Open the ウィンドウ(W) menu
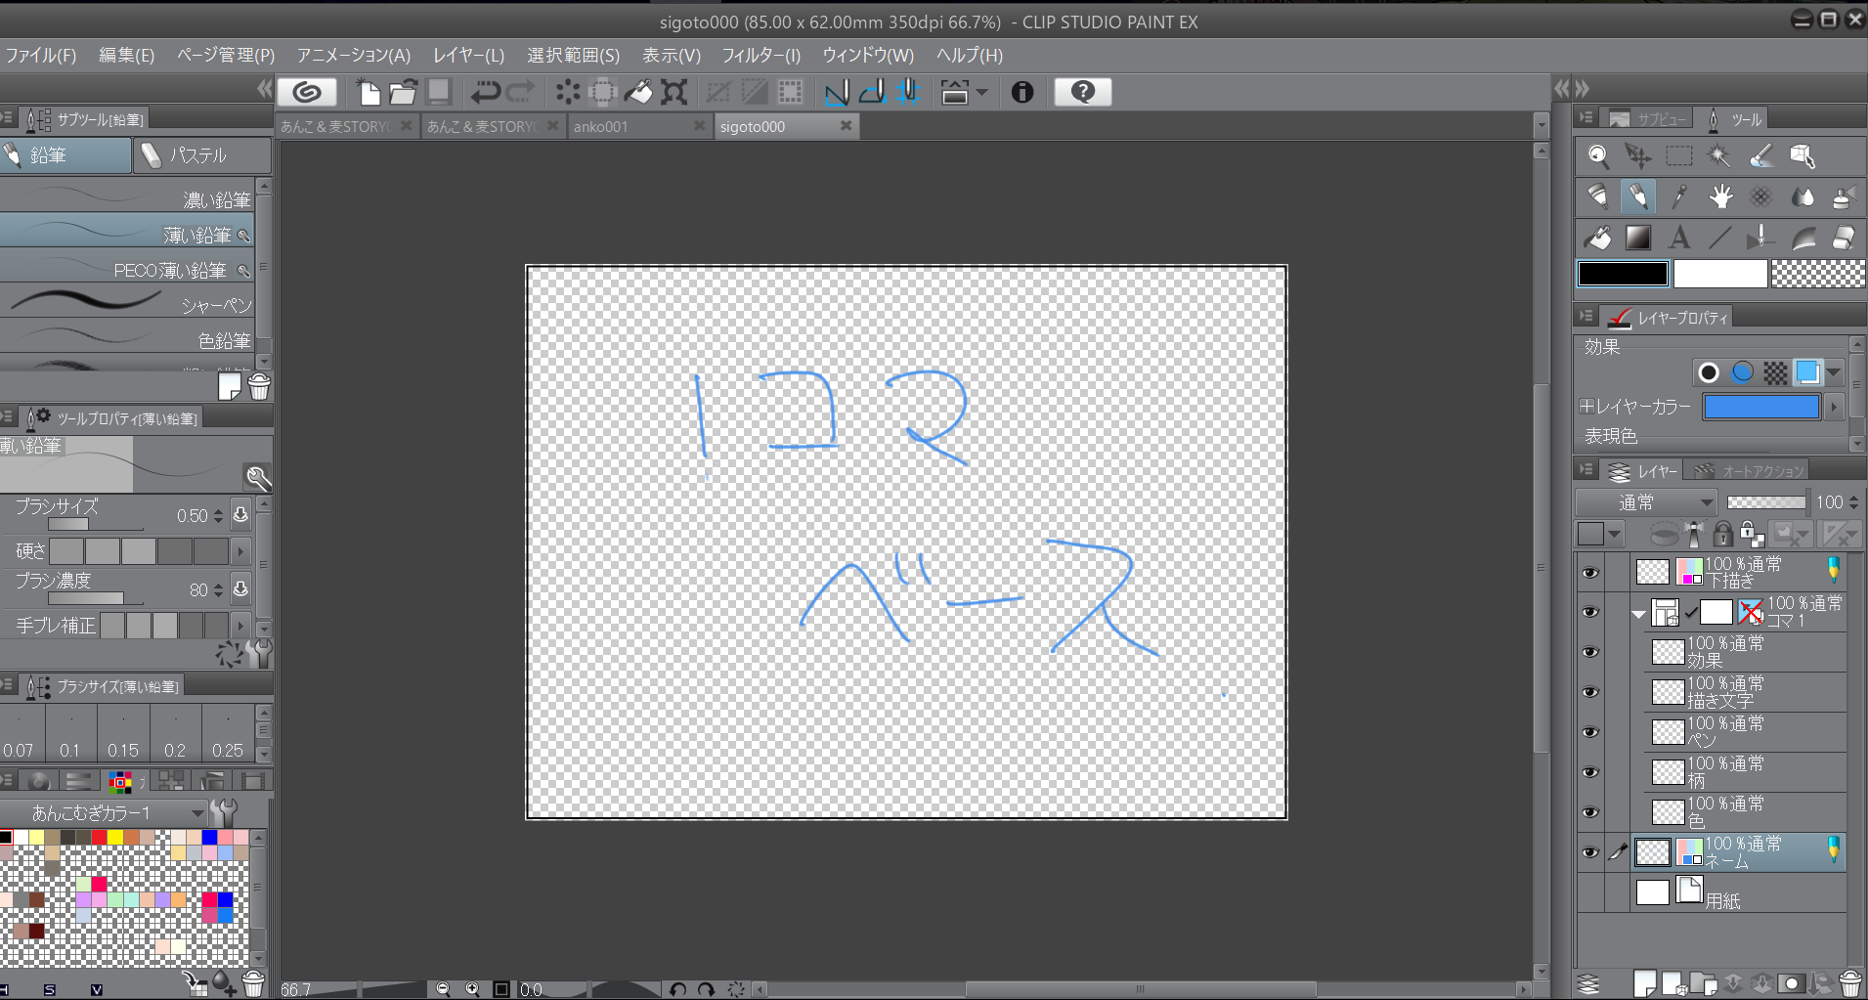Image resolution: width=1868 pixels, height=1000 pixels. [868, 55]
